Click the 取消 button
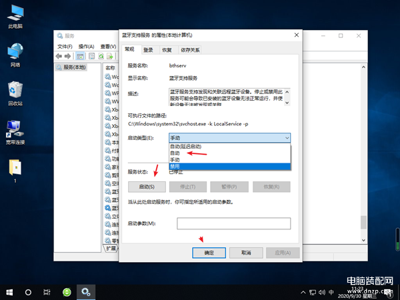The height and width of the screenshot is (300, 400). [x=246, y=253]
